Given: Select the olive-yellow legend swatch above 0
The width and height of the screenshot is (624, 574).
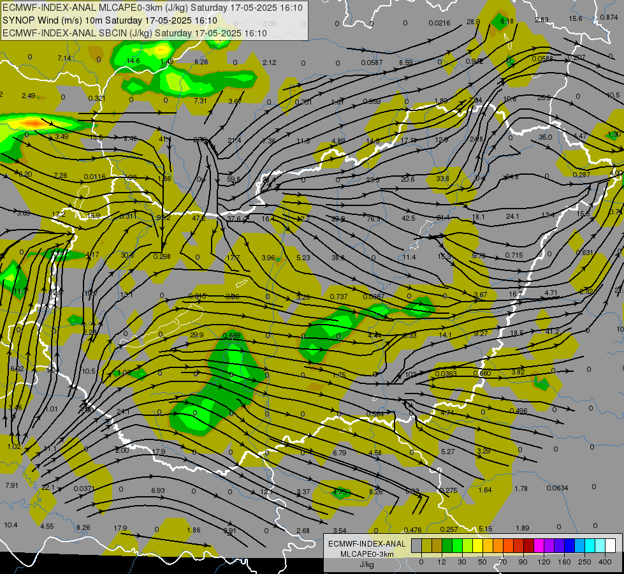Looking at the screenshot, I should [x=426, y=545].
